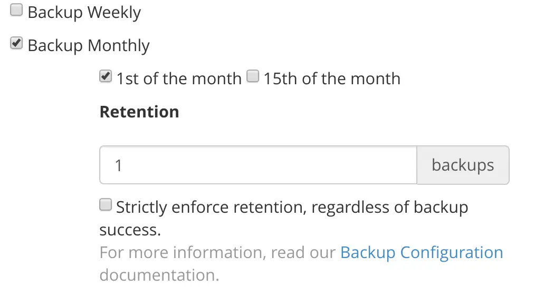Focus the Retention number input field
Viewport: 554px width, 287px height.
tap(258, 165)
